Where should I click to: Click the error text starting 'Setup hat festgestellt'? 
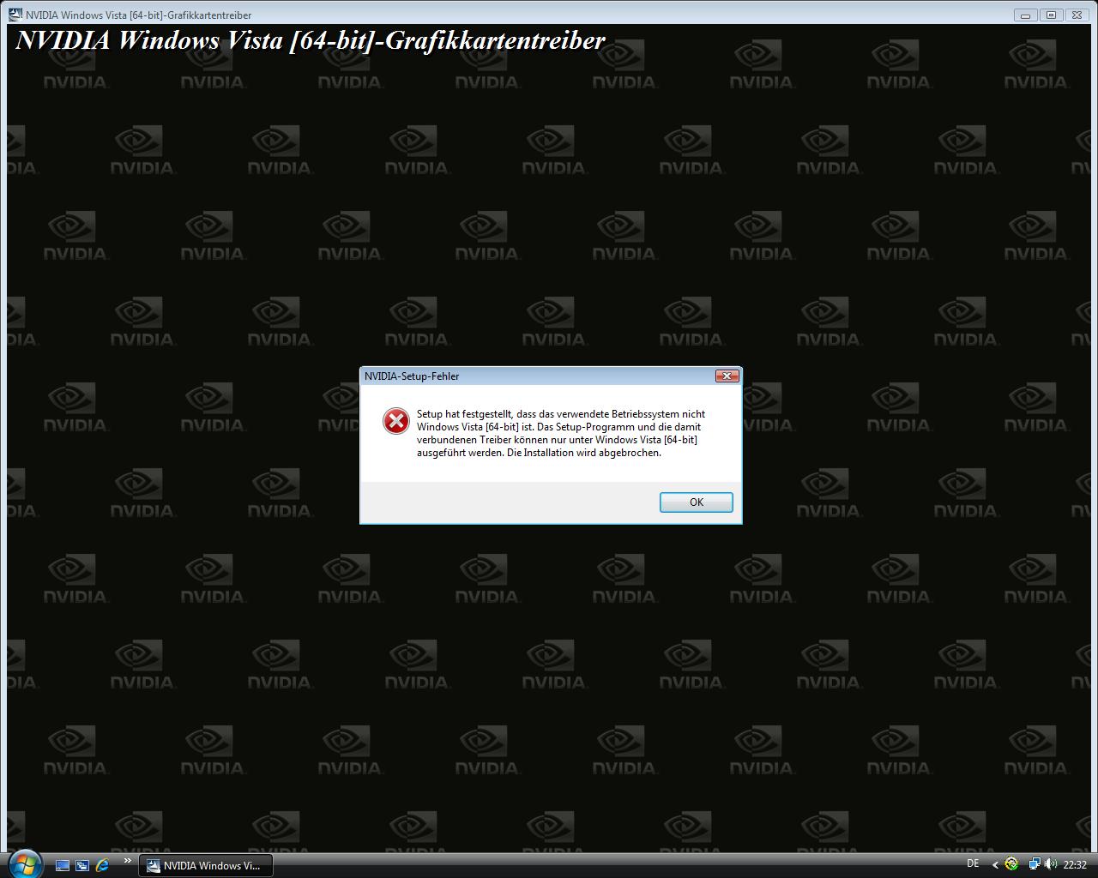561,433
